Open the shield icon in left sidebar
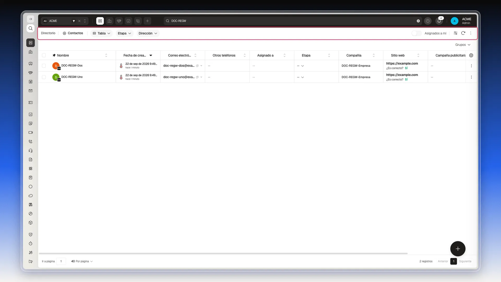 click(x=31, y=234)
